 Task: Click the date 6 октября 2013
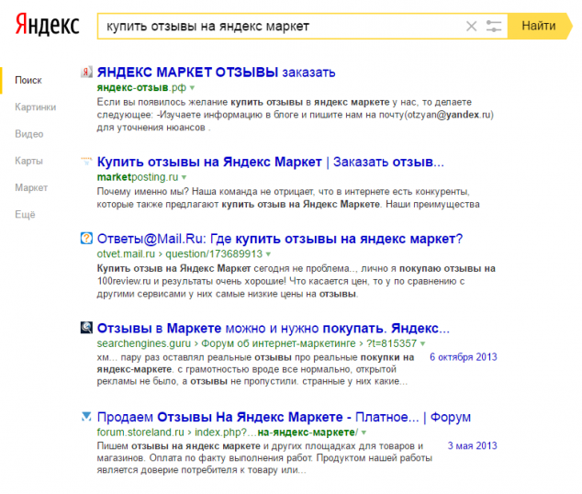[x=464, y=357]
